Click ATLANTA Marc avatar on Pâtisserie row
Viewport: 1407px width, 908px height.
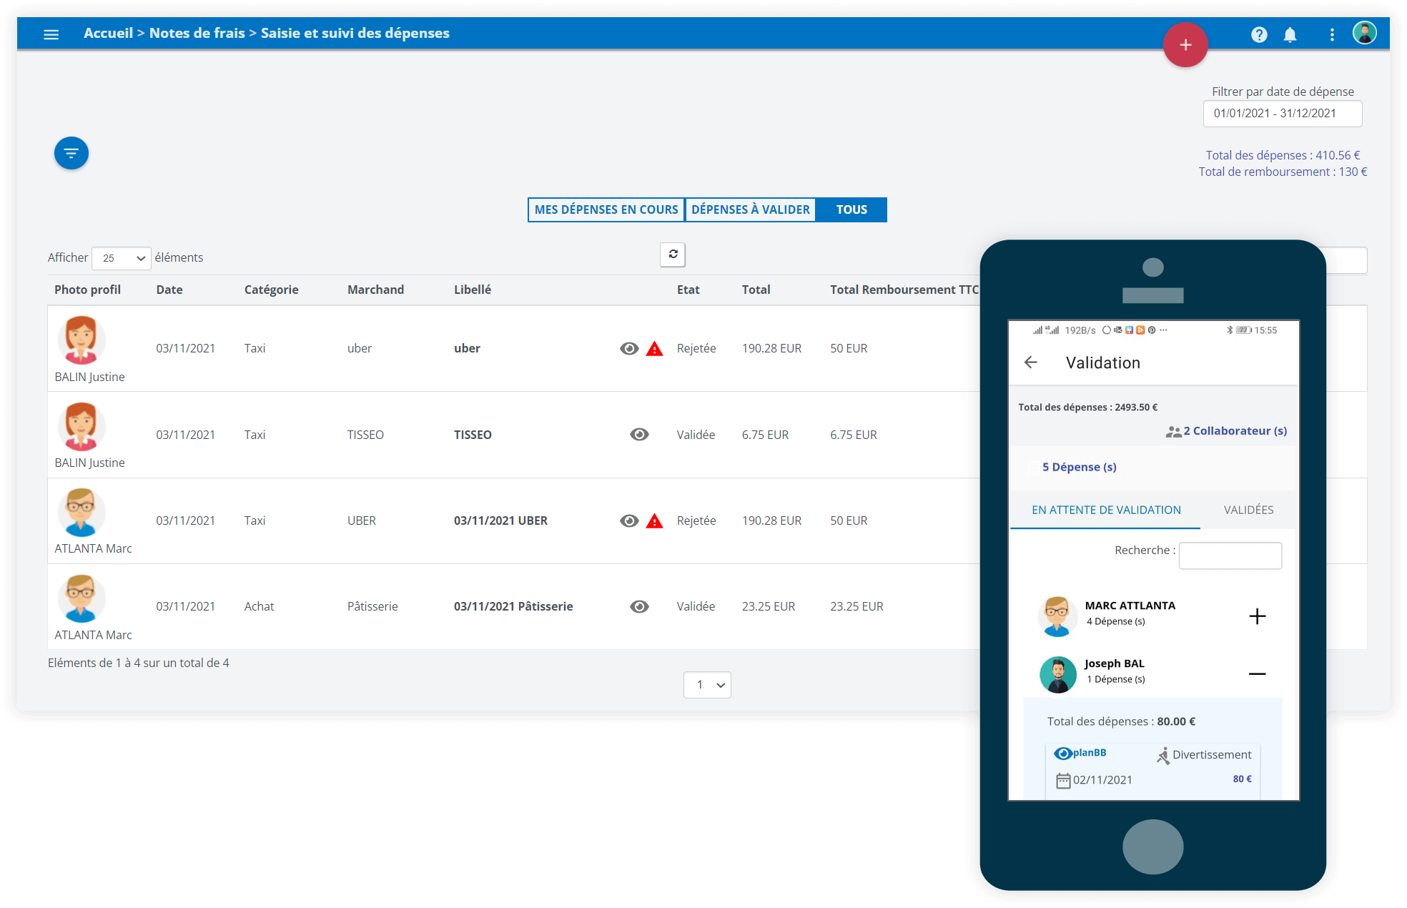(x=81, y=599)
